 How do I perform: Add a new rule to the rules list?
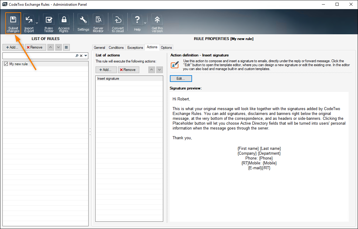13,47
